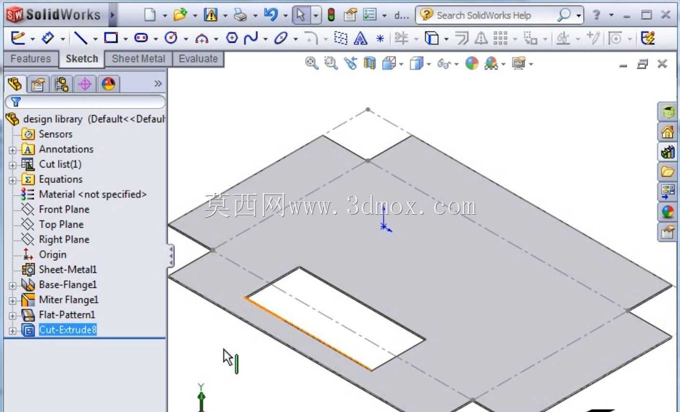Select Right Plane in tree

pos(64,239)
